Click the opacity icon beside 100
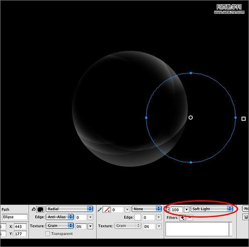This screenshot has height=247, width=249. pos(168,209)
